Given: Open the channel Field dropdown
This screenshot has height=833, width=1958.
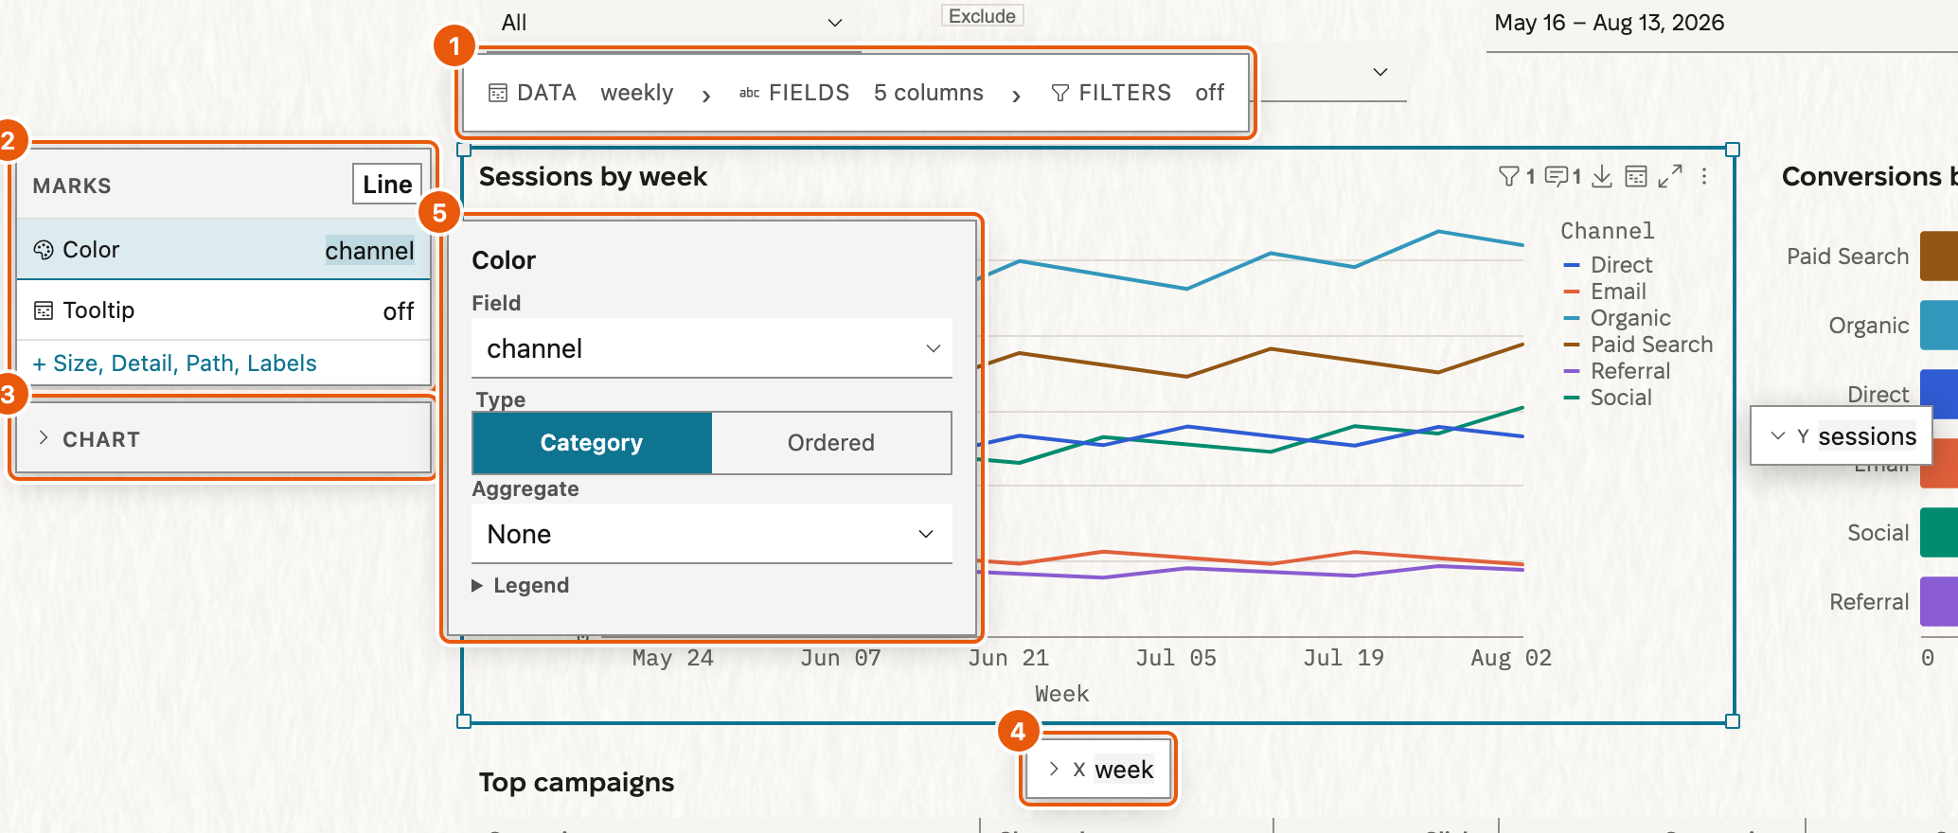Looking at the screenshot, I should pos(712,348).
